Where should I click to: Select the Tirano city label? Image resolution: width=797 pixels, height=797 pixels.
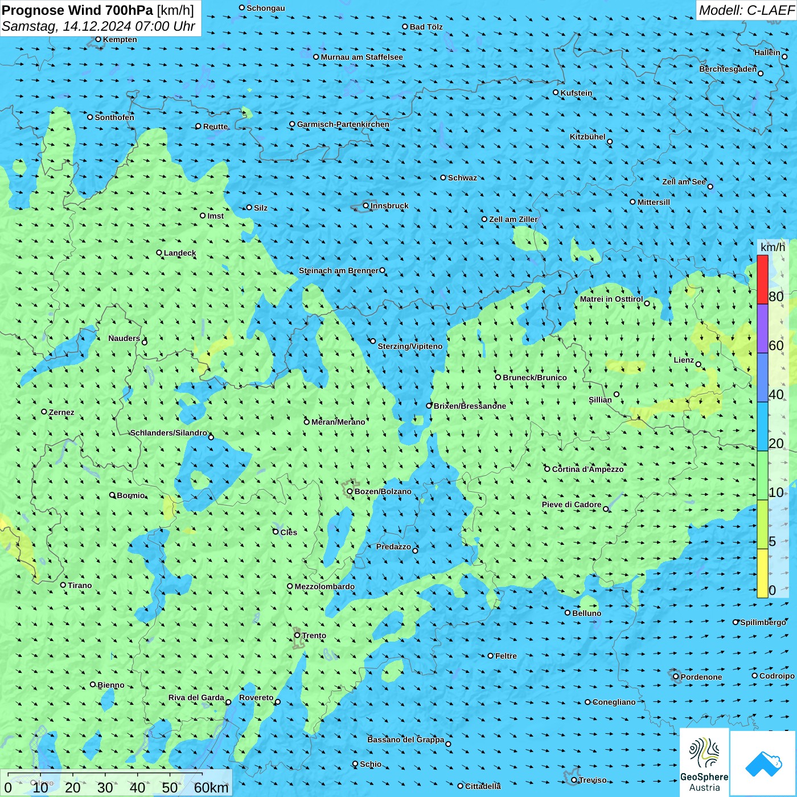(80, 585)
